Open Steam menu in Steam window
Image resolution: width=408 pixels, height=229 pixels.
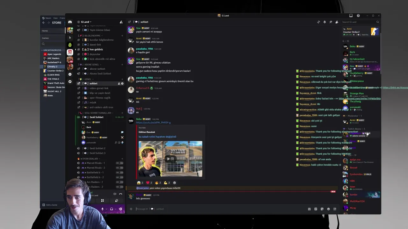point(48,18)
